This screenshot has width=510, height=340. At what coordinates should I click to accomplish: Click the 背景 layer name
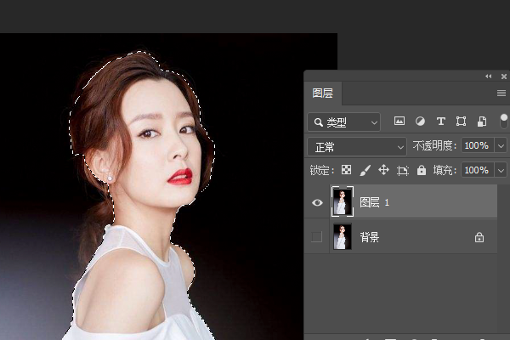pyautogui.click(x=370, y=237)
